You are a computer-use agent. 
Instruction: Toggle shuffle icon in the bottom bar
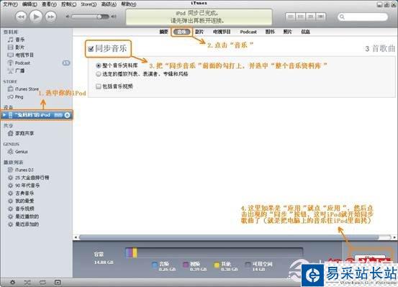pyautogui.click(x=27, y=282)
